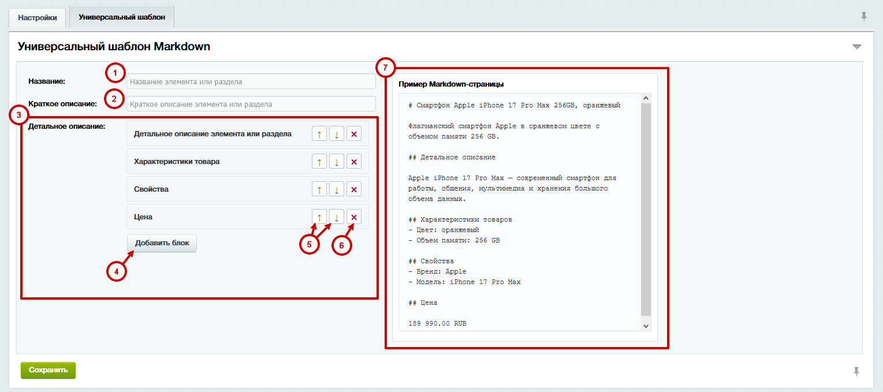
Task: Move the "Цена" block down
Action: (336, 216)
